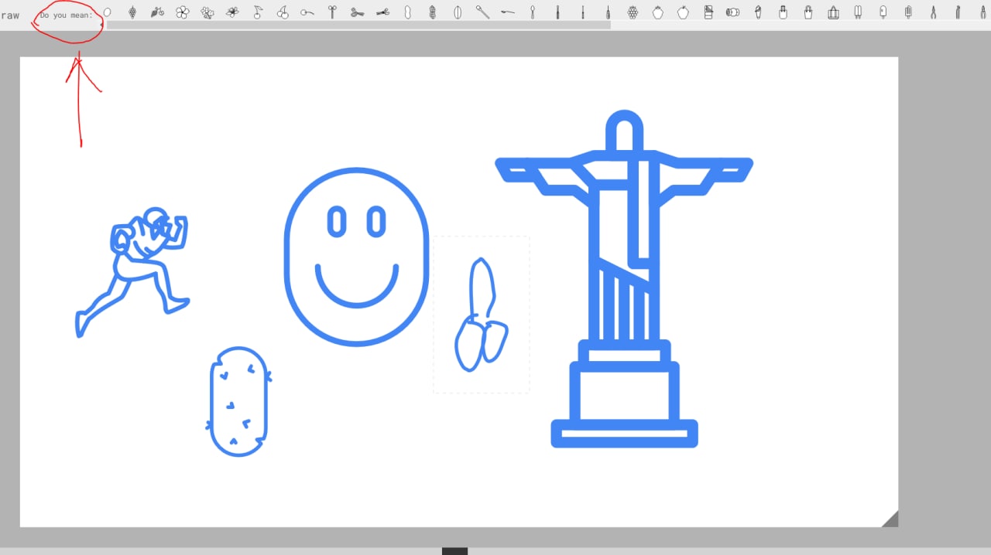Choose the apple suggestion

(683, 12)
